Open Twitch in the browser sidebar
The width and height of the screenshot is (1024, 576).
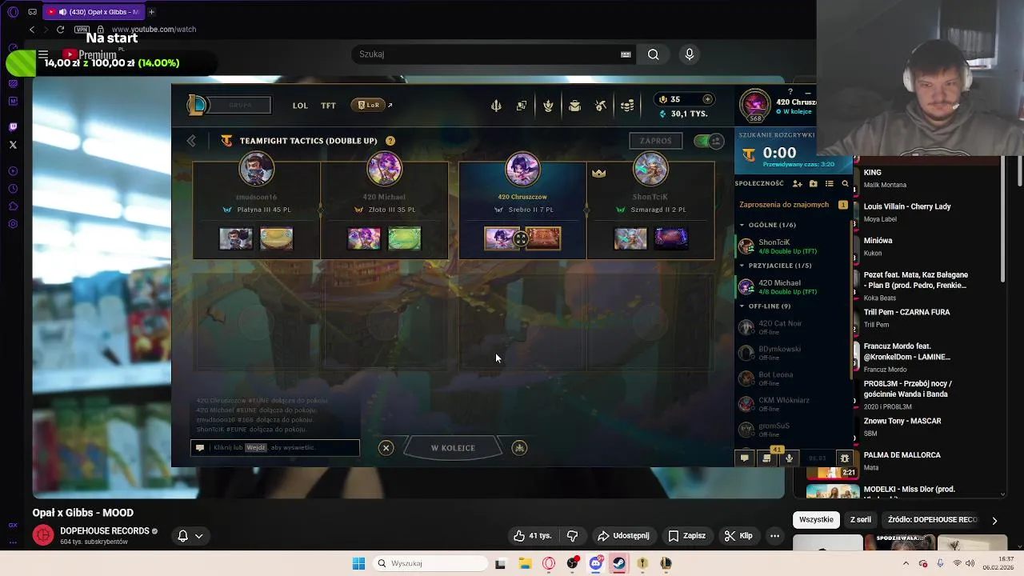click(13, 127)
